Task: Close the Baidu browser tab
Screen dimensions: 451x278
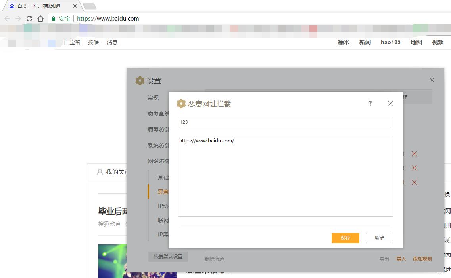Action: tap(75, 6)
